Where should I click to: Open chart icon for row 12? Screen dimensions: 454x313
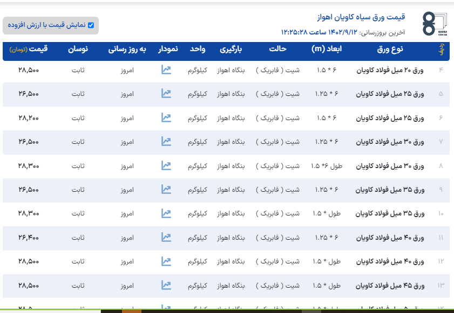pos(166,261)
